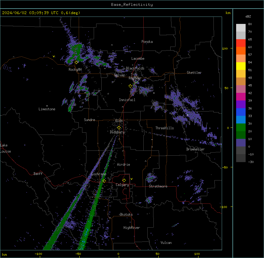The height and width of the screenshot is (258, 264).
Task: Click the yellow diamond marker below RedDeer
Action: [130, 86]
